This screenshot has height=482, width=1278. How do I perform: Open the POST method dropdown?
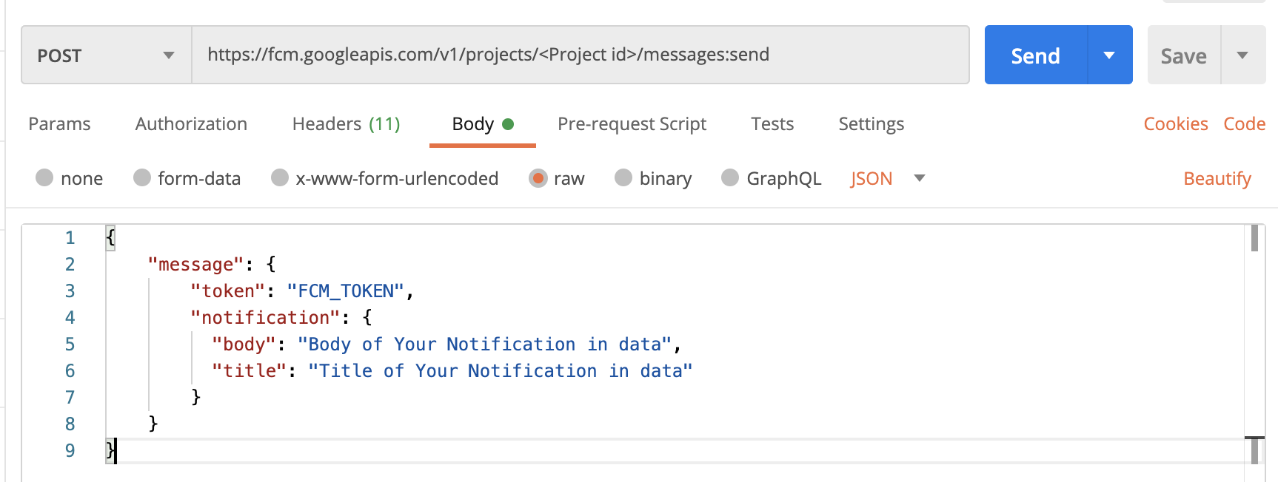(x=107, y=55)
